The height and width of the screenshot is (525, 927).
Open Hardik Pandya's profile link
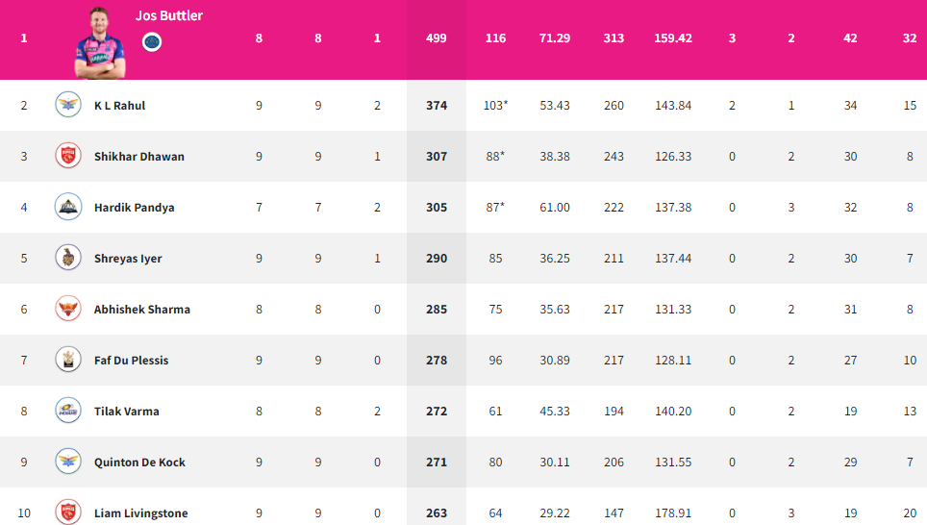tap(135, 208)
